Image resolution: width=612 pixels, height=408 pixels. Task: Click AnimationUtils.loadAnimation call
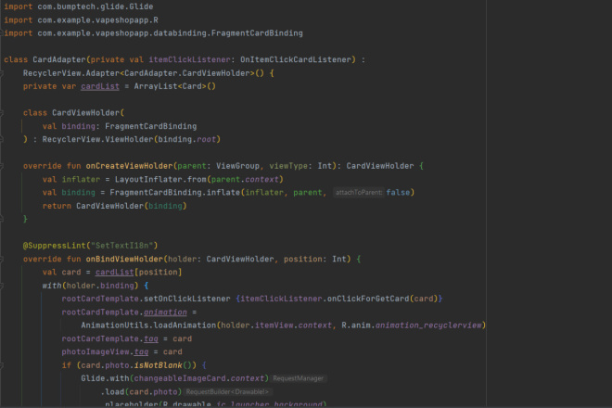pos(148,325)
